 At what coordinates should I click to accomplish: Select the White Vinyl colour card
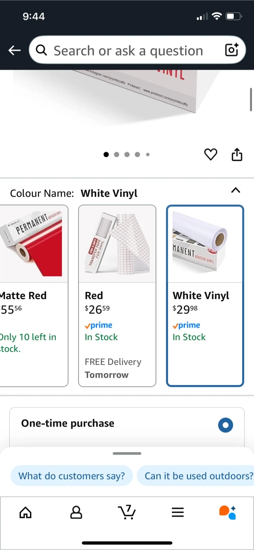[x=205, y=296]
